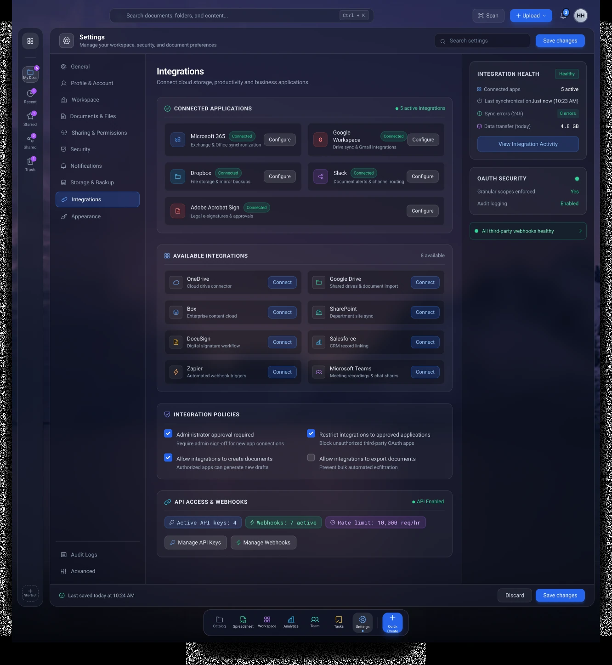The height and width of the screenshot is (665, 612).
Task: Uncheck Administrator approval required
Action: tap(168, 433)
